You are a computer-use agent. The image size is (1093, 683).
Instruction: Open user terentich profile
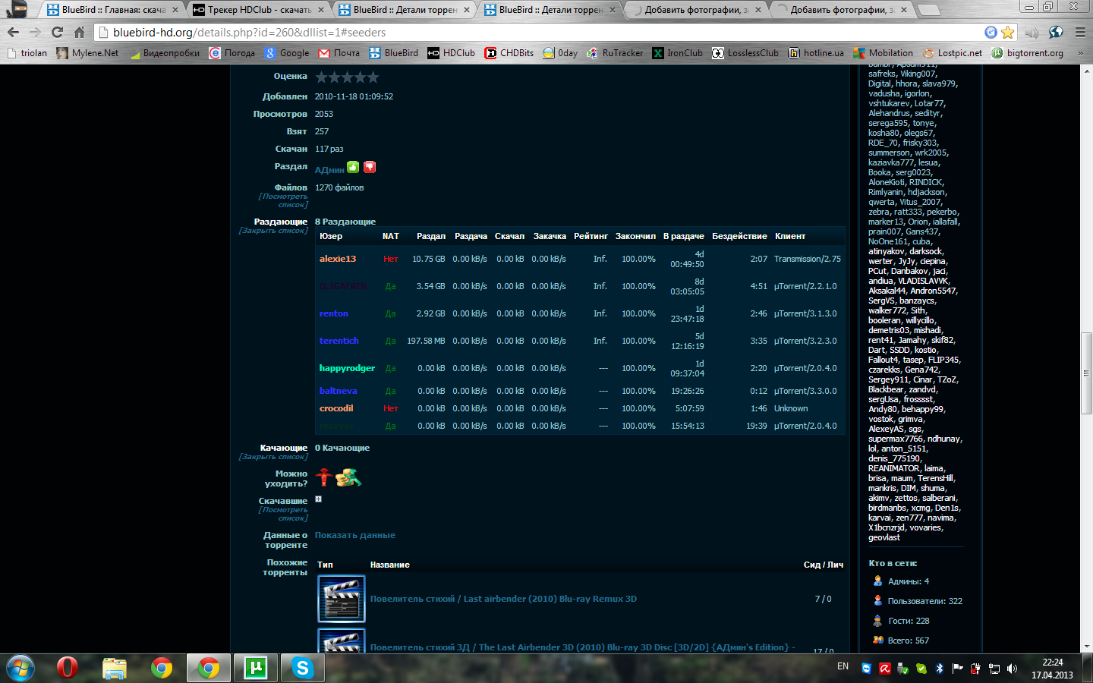(339, 341)
